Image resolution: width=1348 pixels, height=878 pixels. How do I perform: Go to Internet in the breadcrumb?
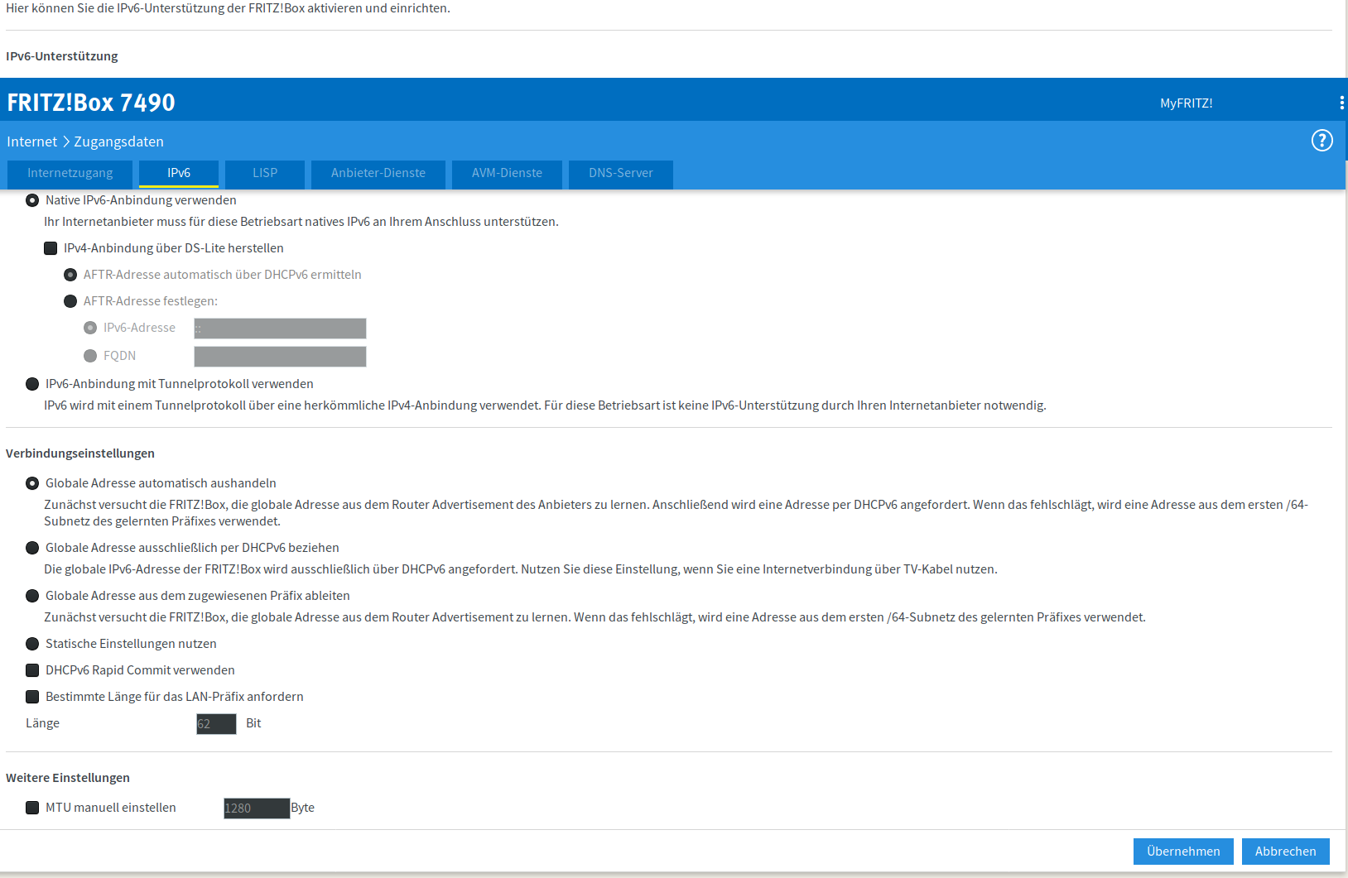[x=31, y=142]
